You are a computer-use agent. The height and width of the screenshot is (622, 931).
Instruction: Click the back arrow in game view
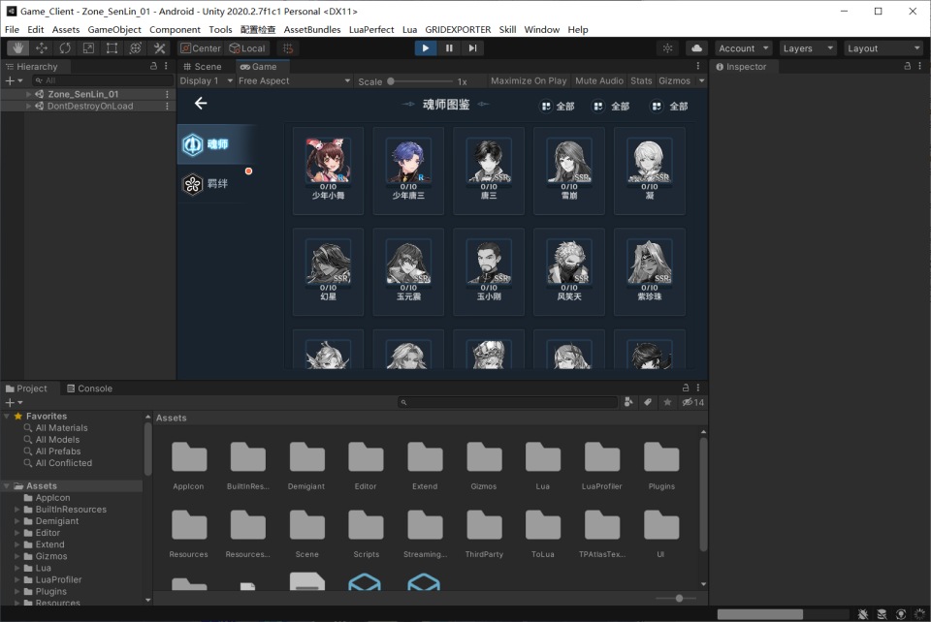coord(201,104)
